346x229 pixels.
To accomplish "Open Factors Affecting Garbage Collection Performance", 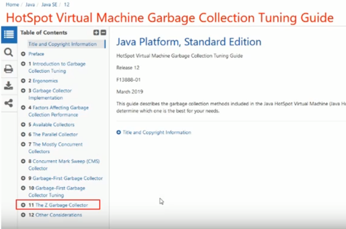I will [58, 111].
